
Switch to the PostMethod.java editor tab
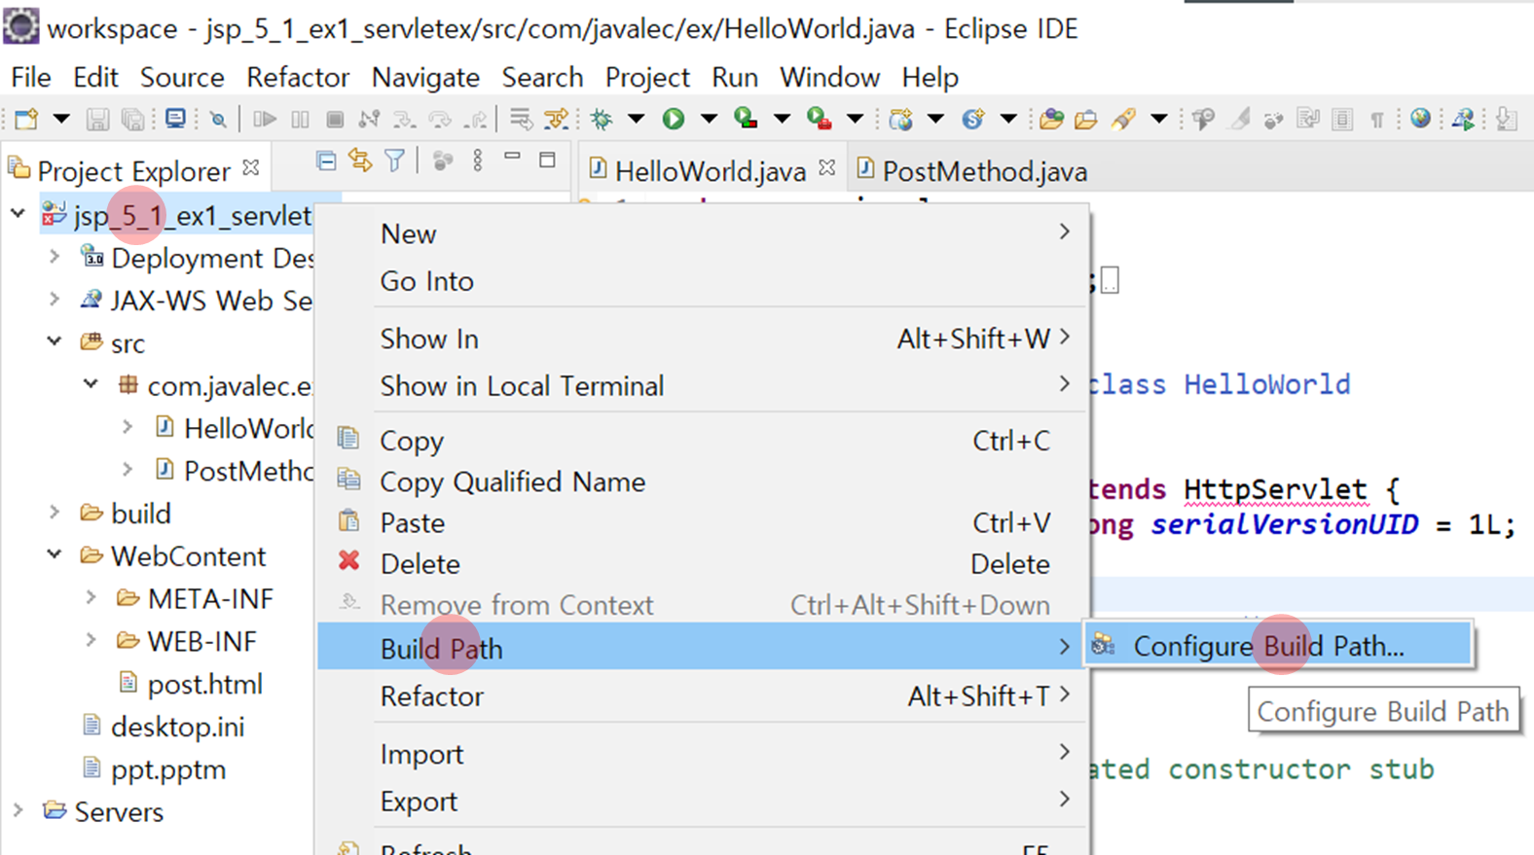tap(973, 171)
